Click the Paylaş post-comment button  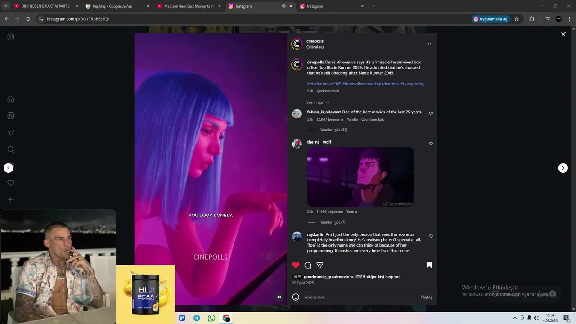coord(426,297)
